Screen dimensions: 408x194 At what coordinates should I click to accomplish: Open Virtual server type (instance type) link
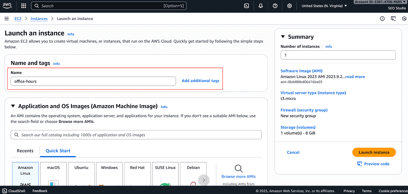coord(313,93)
